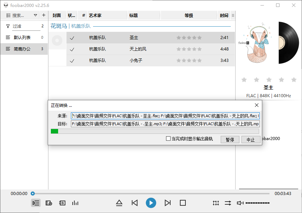The width and height of the screenshot is (302, 213).
Task: Toggle the playback order shuffle icon
Action: pos(228,203)
